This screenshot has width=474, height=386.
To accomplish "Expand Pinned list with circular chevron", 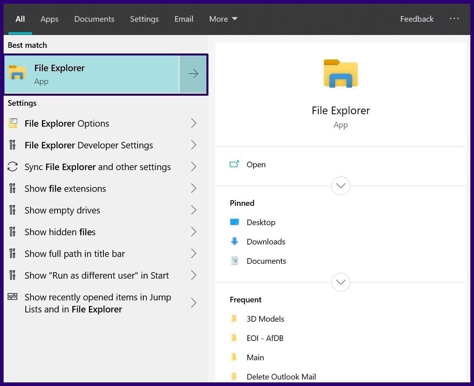I will 341,282.
